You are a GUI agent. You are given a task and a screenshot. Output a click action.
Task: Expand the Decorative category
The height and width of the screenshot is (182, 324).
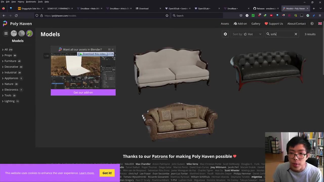[x=11, y=67]
